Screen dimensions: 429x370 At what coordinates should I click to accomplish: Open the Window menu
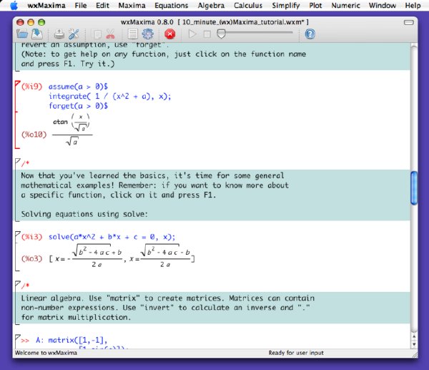coord(383,5)
